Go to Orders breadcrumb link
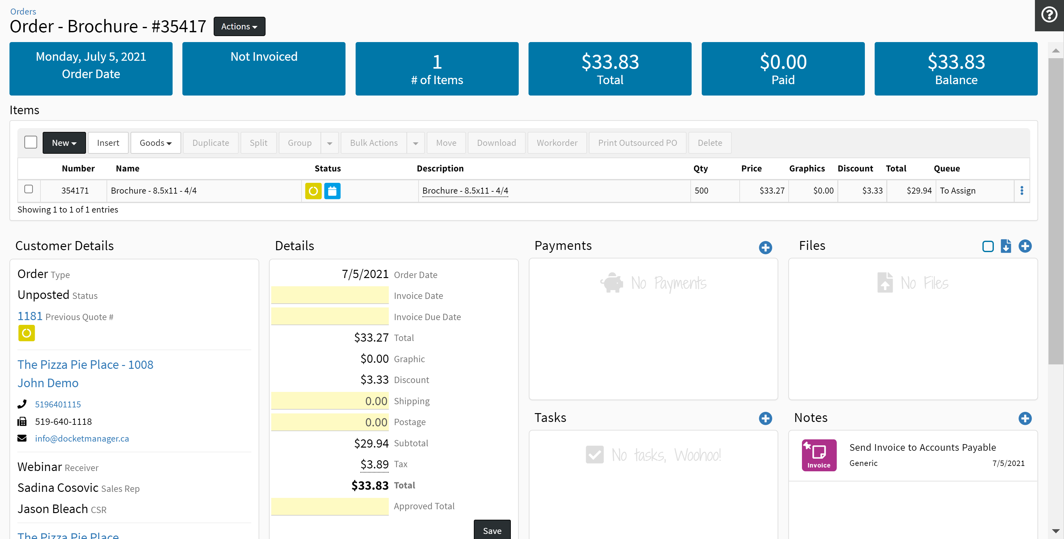1064x539 pixels. (23, 11)
